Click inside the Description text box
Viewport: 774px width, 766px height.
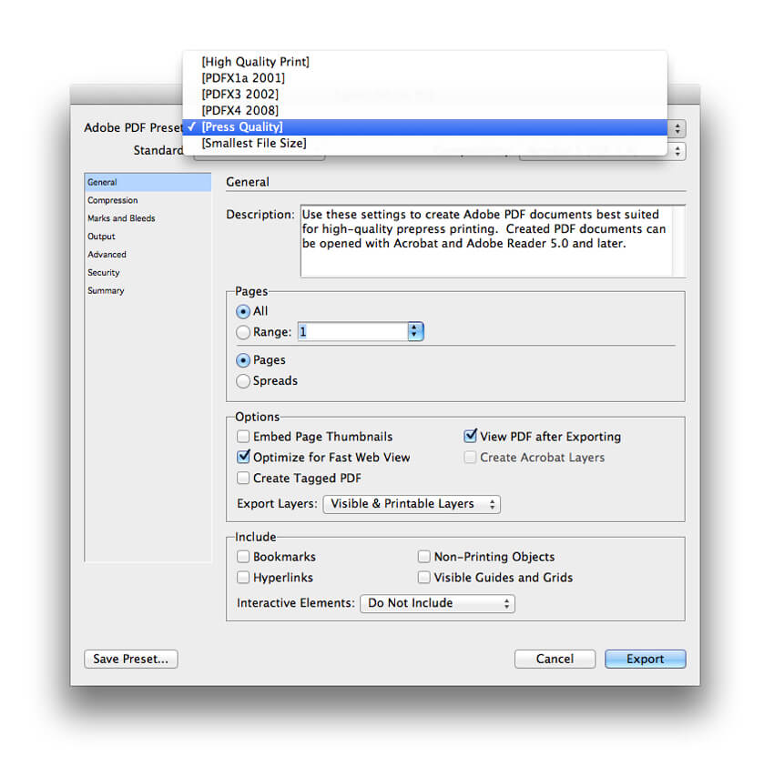pyautogui.click(x=493, y=241)
